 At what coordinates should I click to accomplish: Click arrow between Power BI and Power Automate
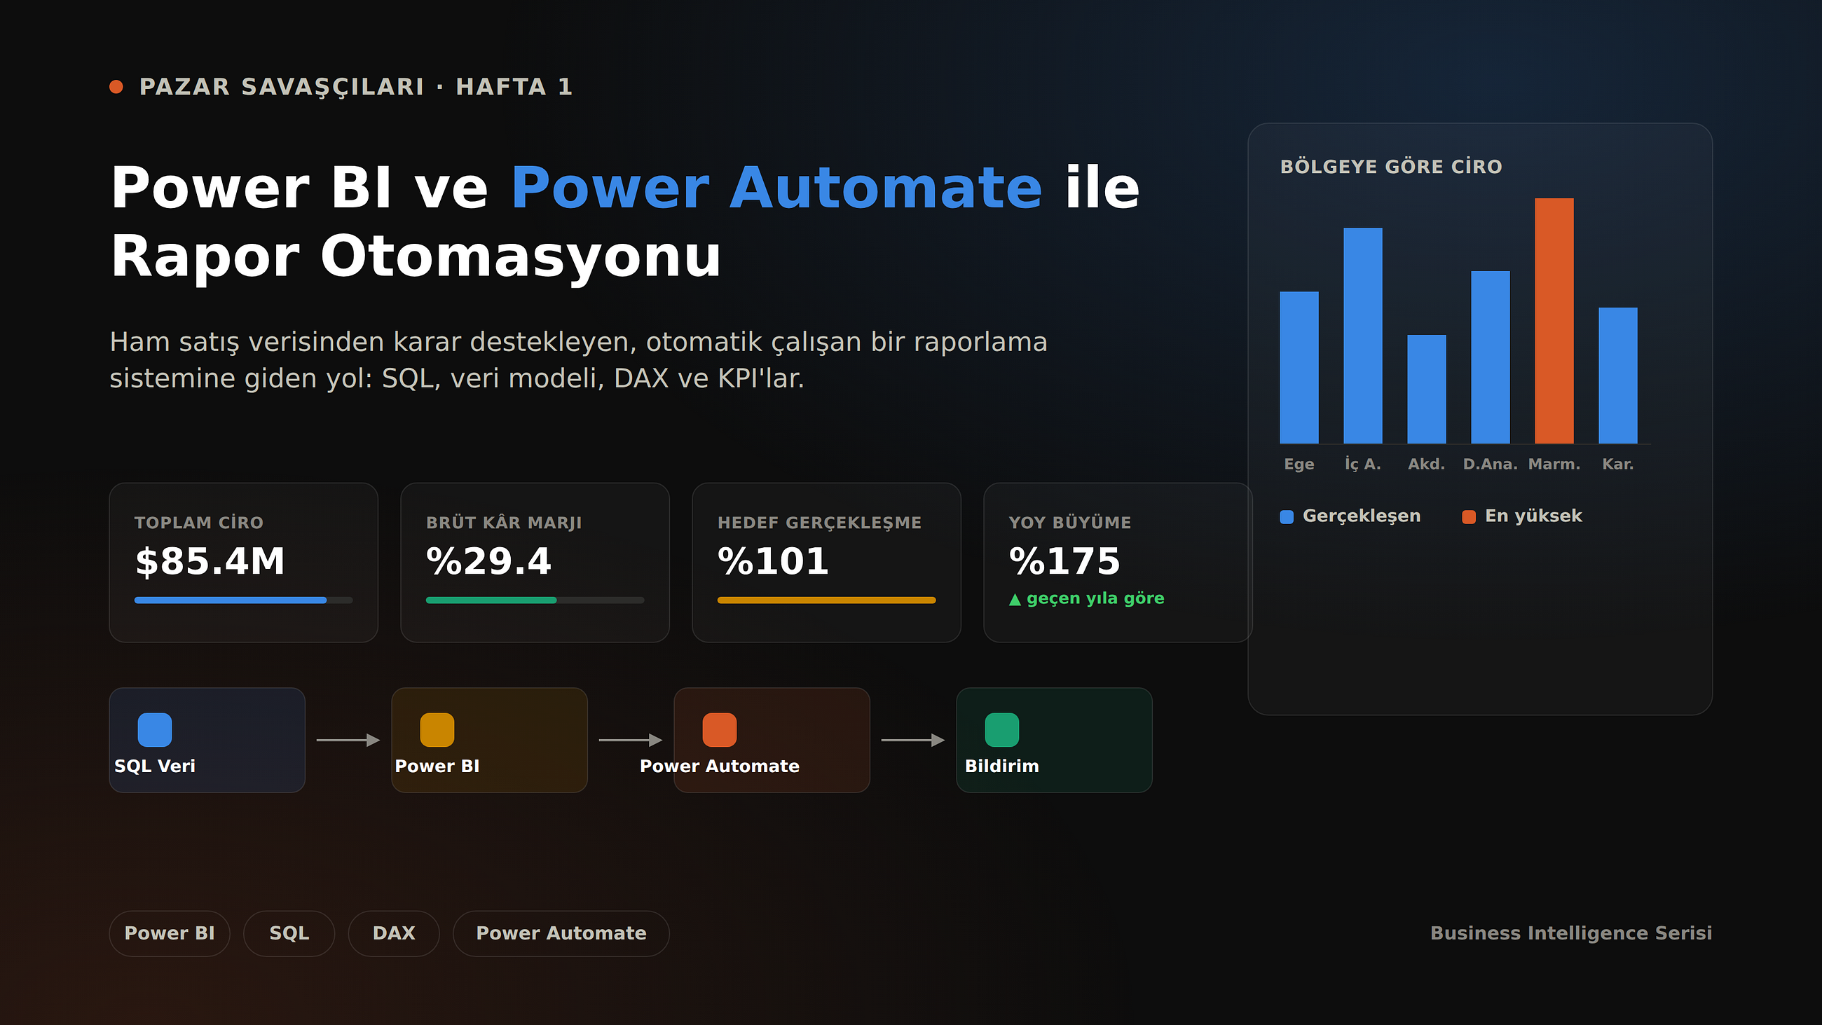pyautogui.click(x=630, y=740)
